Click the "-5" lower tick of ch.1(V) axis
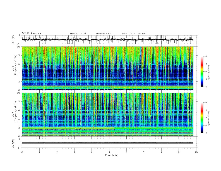The image size is (221, 171). (x=19, y=44)
